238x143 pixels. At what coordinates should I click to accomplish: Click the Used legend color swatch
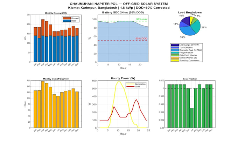(x=67, y=21)
